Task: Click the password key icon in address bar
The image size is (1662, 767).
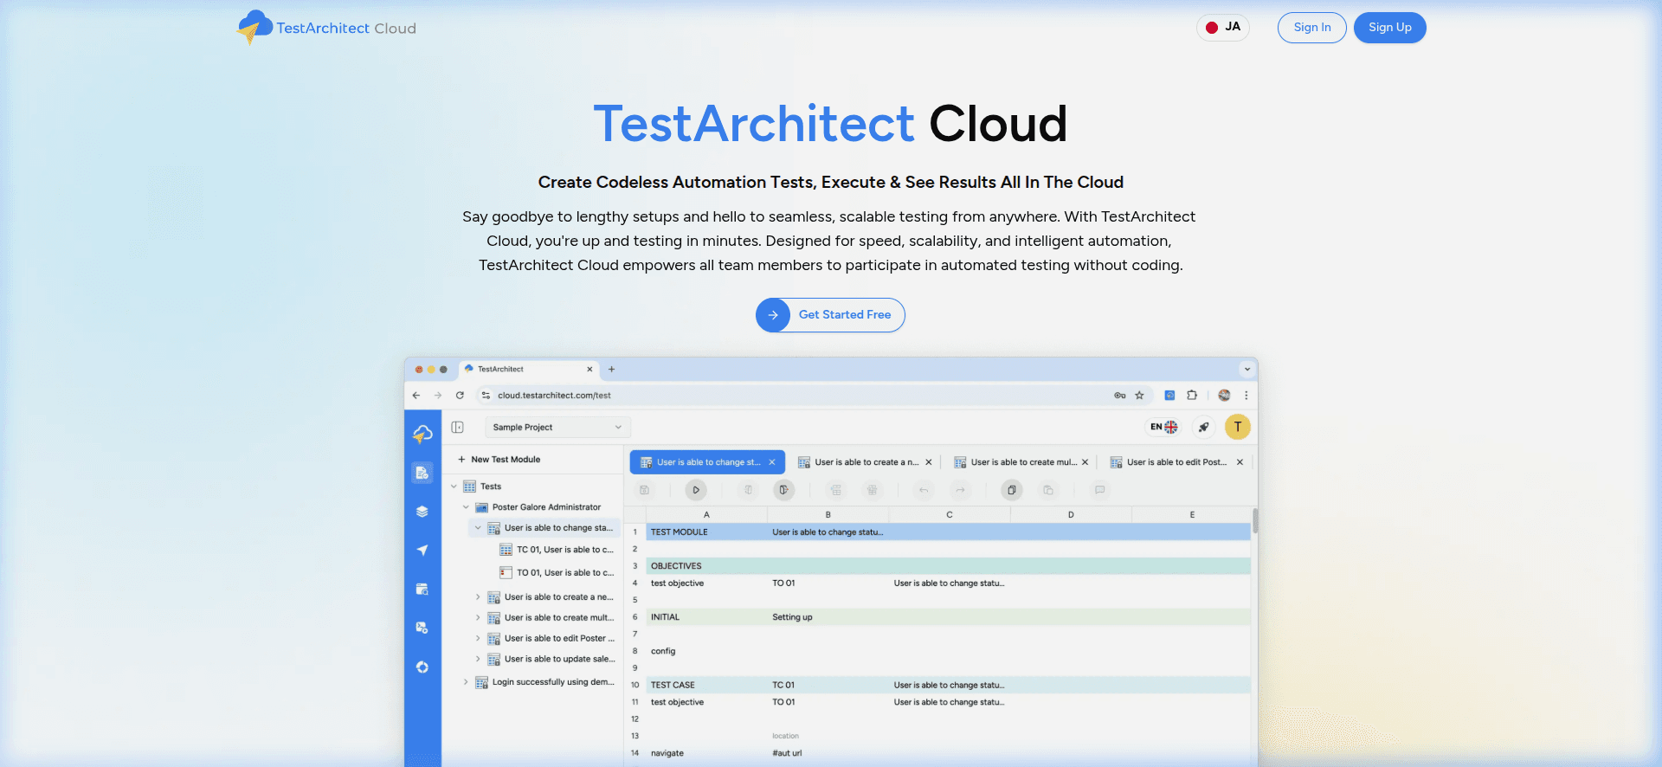Action: tap(1119, 396)
